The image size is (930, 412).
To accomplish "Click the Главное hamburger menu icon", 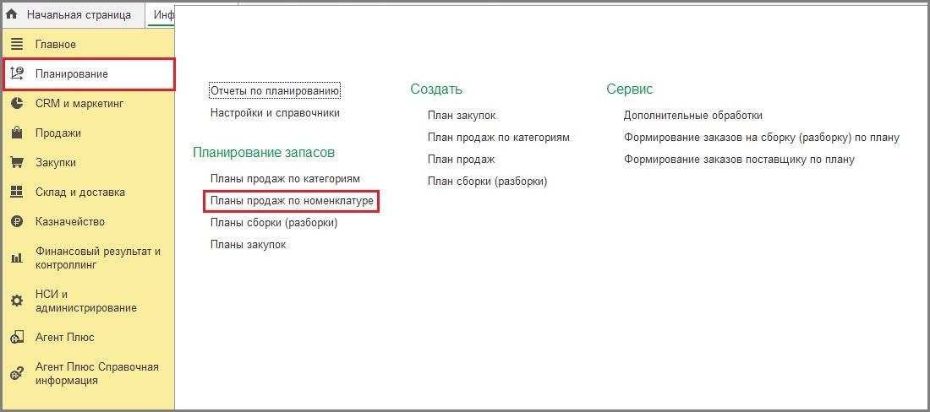I will 17,45.
